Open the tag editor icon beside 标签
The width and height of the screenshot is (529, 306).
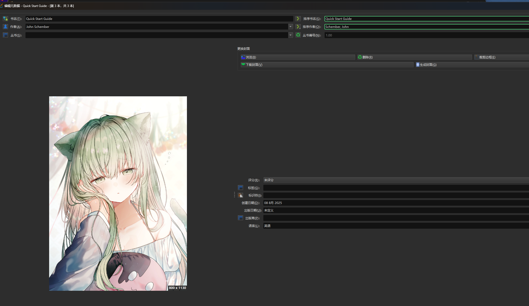tap(240, 187)
